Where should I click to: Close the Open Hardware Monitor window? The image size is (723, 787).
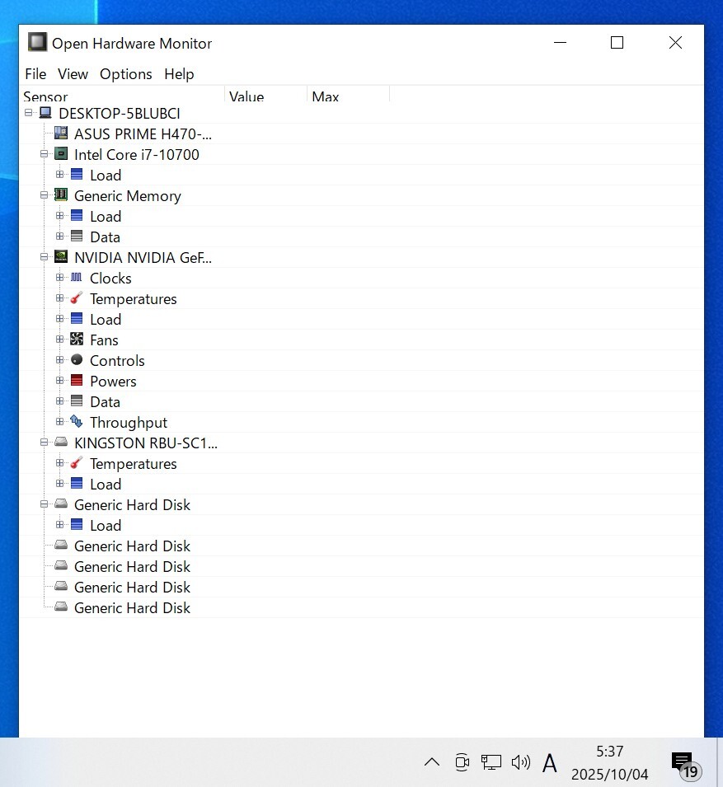point(675,43)
